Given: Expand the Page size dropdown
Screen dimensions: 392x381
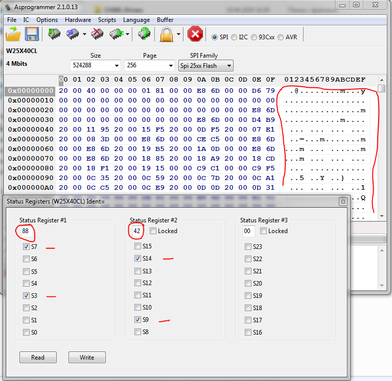Looking at the screenshot, I should (x=171, y=66).
